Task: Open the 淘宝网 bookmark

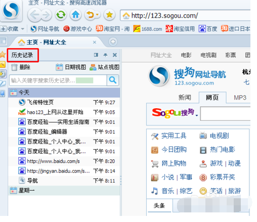Action: click(113, 29)
